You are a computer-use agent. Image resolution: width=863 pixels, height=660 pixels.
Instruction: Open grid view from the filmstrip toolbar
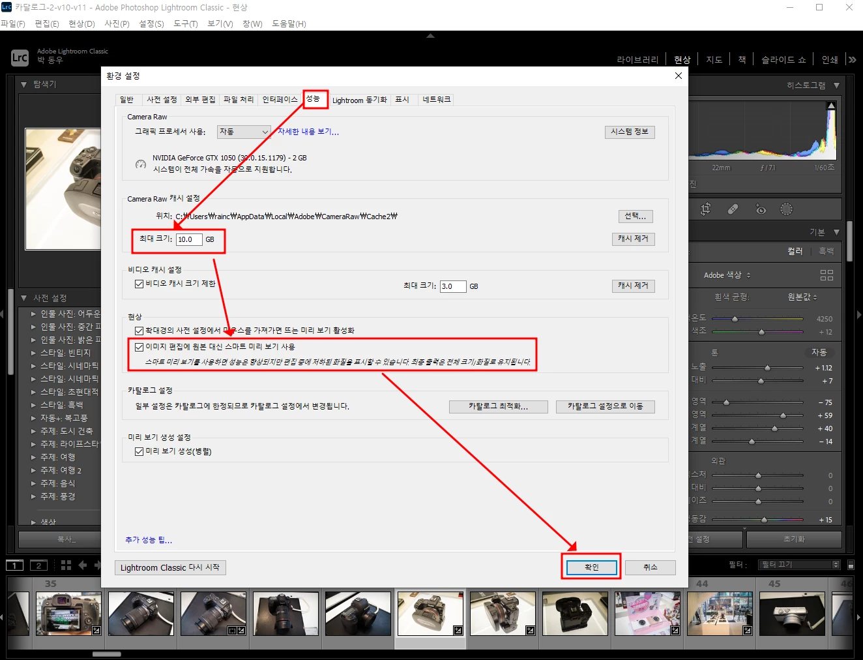coord(66,565)
